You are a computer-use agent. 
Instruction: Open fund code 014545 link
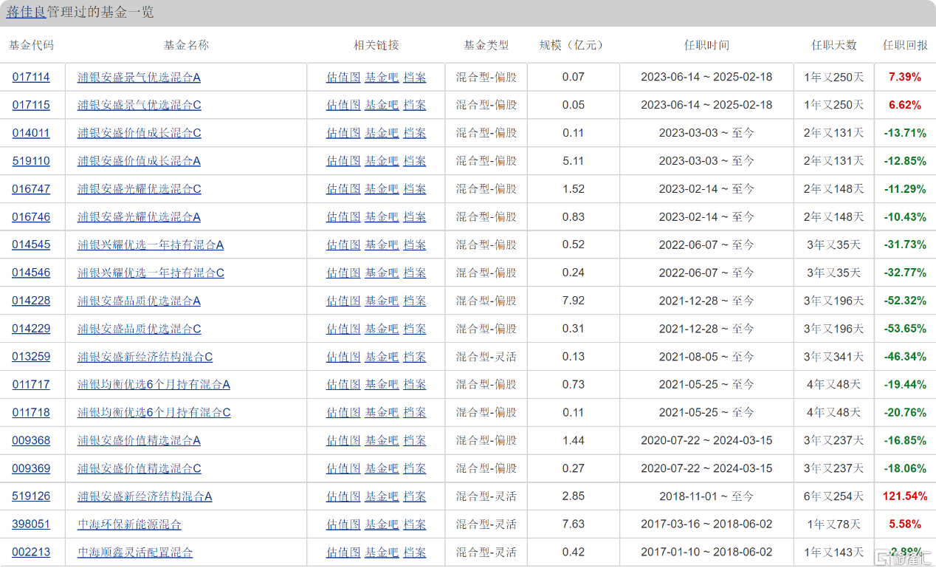pos(31,245)
